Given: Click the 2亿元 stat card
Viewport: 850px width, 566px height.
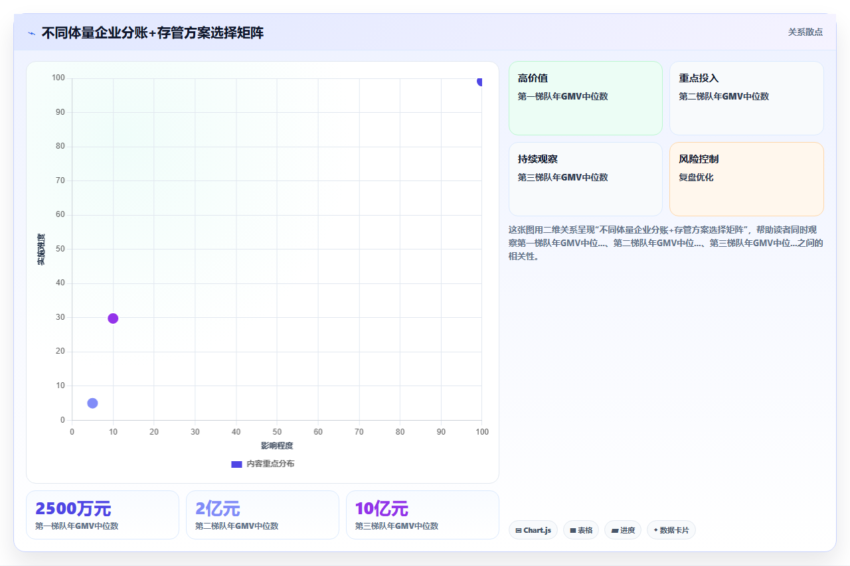Looking at the screenshot, I should coord(262,515).
